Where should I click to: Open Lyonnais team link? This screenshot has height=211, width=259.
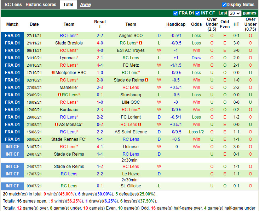[69, 58]
